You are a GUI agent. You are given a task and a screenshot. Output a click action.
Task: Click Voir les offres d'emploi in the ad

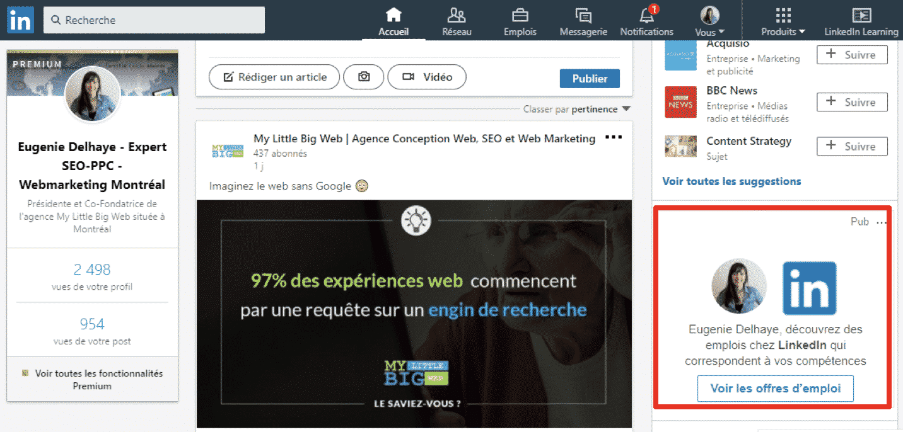(775, 388)
